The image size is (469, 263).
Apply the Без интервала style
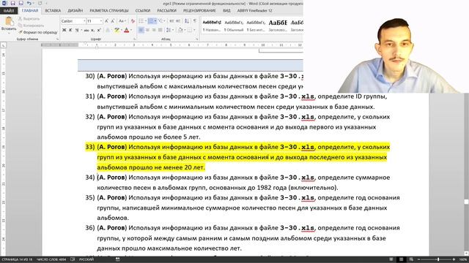(256, 26)
